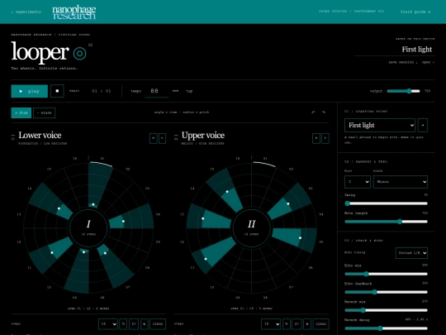Double the Upper voice pattern with the 2× button
Viewport: 446px width, 335px height.
pos(297,324)
